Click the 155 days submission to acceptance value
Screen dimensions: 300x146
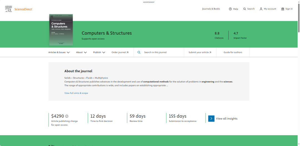(x=177, y=116)
